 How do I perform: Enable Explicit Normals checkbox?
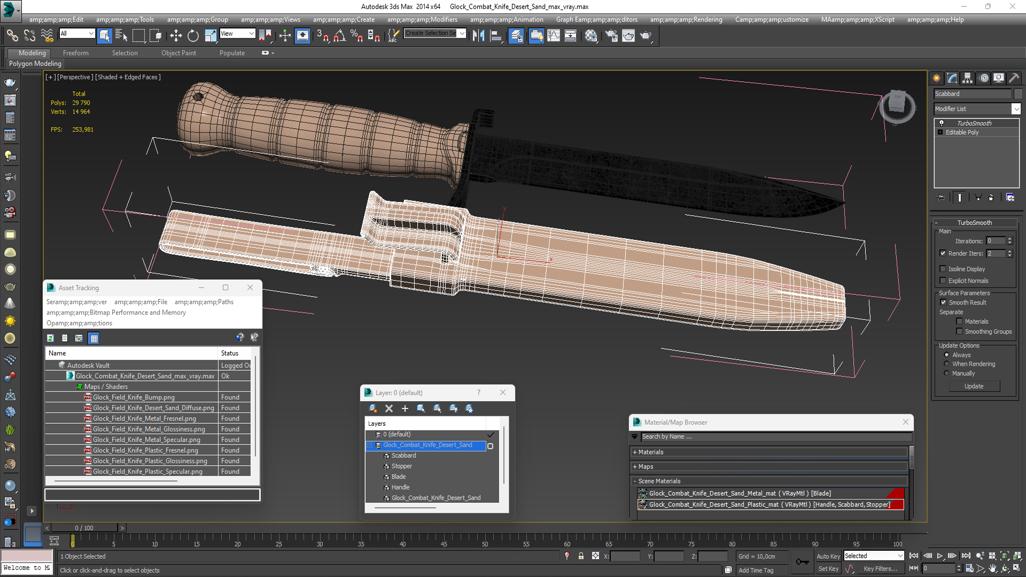coord(943,280)
